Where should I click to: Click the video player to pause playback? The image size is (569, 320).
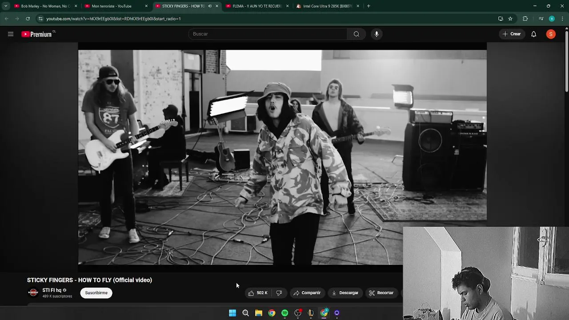(282, 157)
